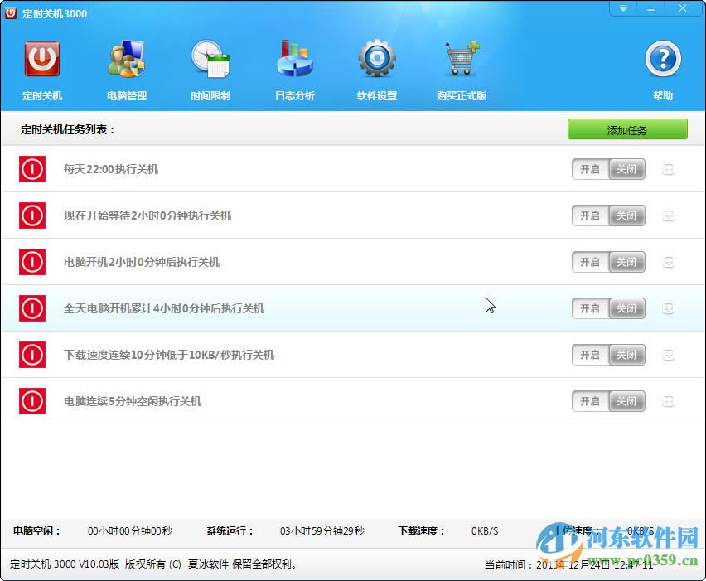Screen dimensions: 706x581
Task: Set 关闭 for 现在开始等待2小时 task
Action: (x=626, y=215)
